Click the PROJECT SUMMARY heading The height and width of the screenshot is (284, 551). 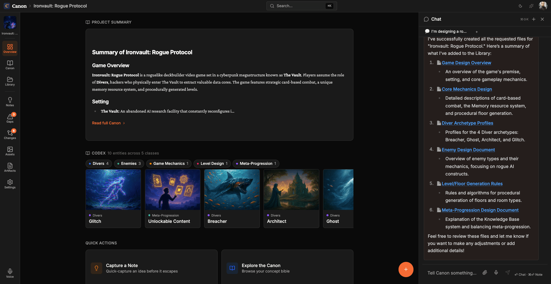point(111,22)
